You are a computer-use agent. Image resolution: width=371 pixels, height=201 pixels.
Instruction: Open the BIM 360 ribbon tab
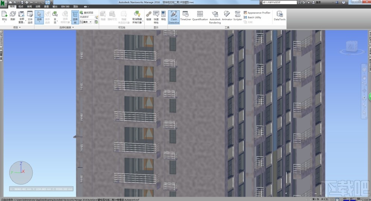coord(65,7)
